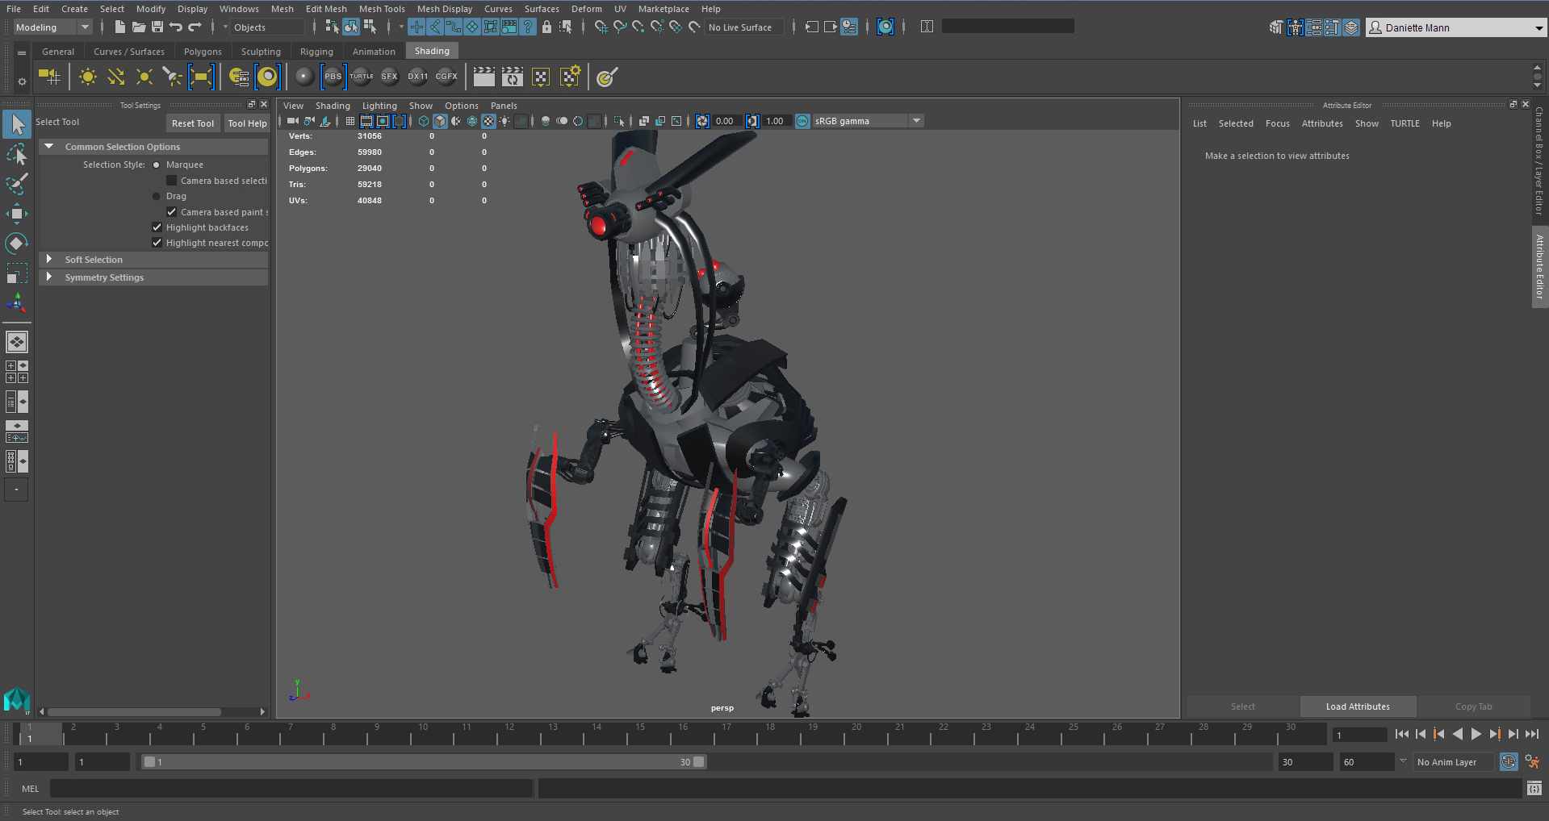
Task: Click the New Scene icon
Action: tap(119, 27)
